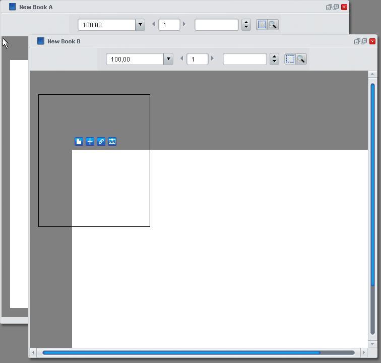Click the book icon in New Book B title bar
The width and height of the screenshot is (381, 363).
41,41
